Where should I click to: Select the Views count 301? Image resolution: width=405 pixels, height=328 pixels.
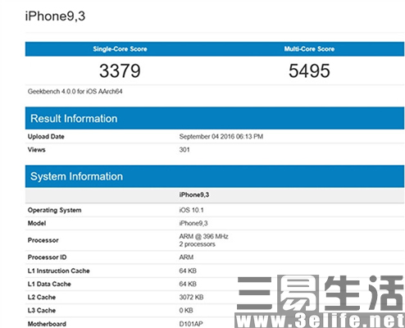(x=184, y=149)
